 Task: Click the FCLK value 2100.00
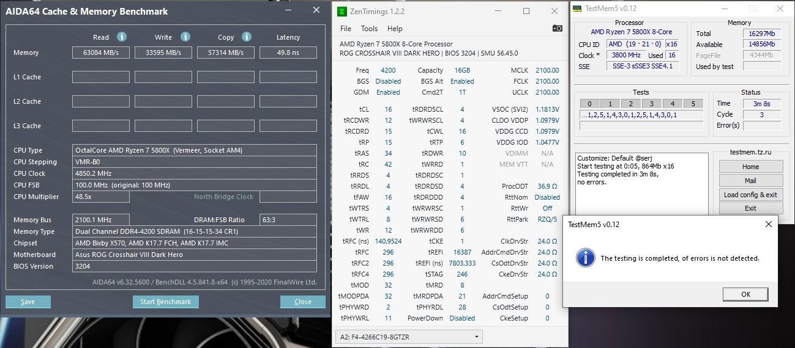[547, 81]
